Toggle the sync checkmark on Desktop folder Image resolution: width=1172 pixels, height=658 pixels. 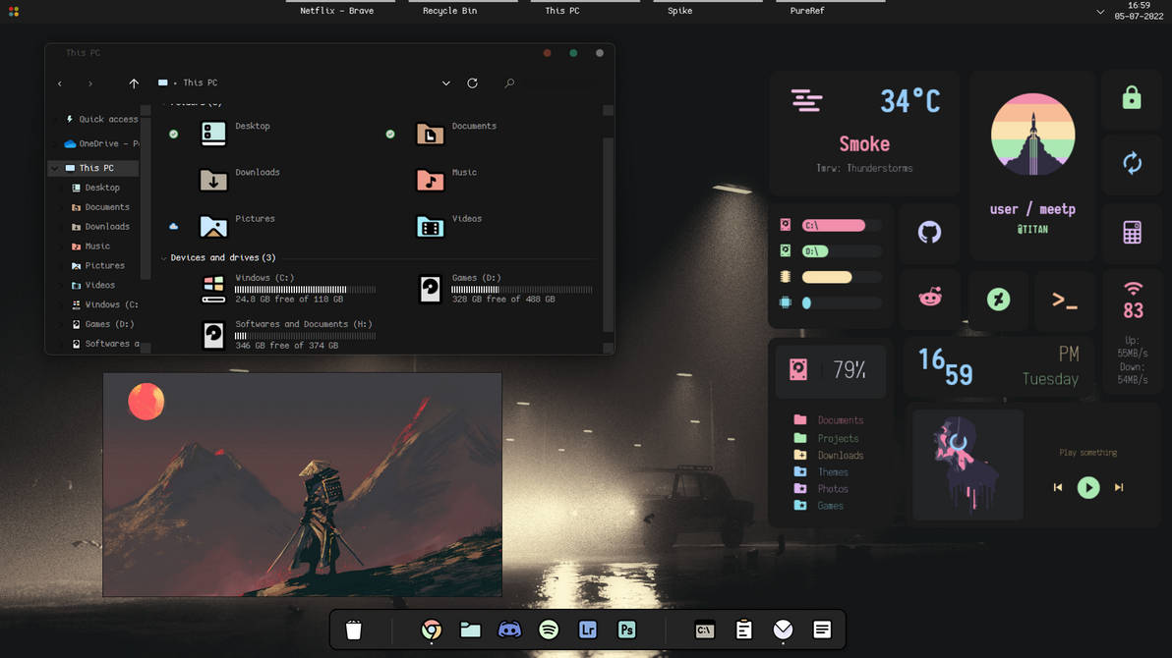pos(174,134)
